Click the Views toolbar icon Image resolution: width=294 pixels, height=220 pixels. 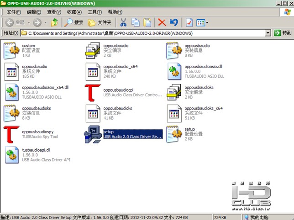point(200,23)
